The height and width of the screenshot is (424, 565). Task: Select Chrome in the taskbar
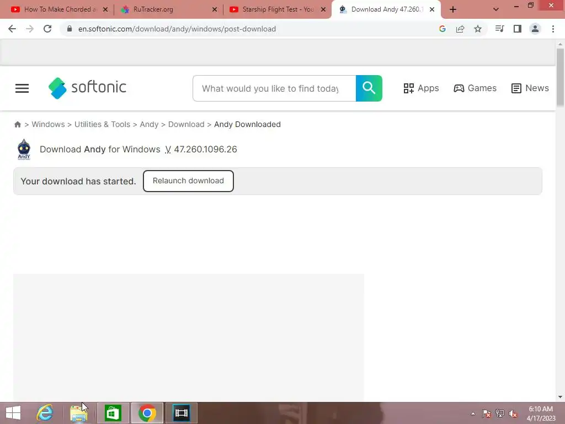(x=147, y=413)
